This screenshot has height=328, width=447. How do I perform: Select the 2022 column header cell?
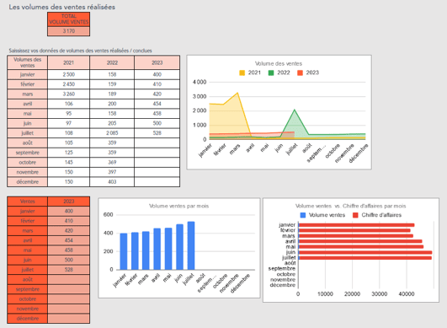tap(112, 62)
